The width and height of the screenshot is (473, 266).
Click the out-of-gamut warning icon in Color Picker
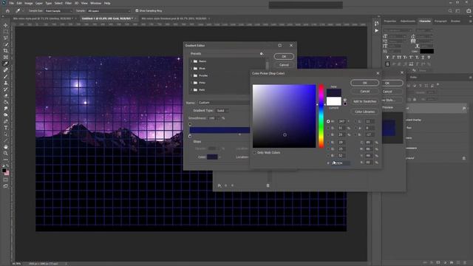pyautogui.click(x=345, y=100)
